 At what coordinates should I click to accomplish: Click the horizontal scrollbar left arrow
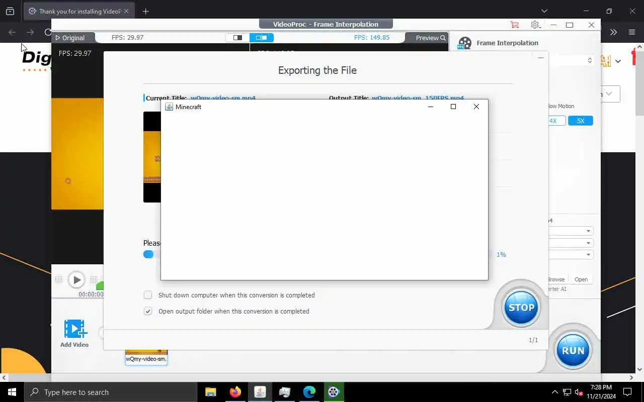4,377
